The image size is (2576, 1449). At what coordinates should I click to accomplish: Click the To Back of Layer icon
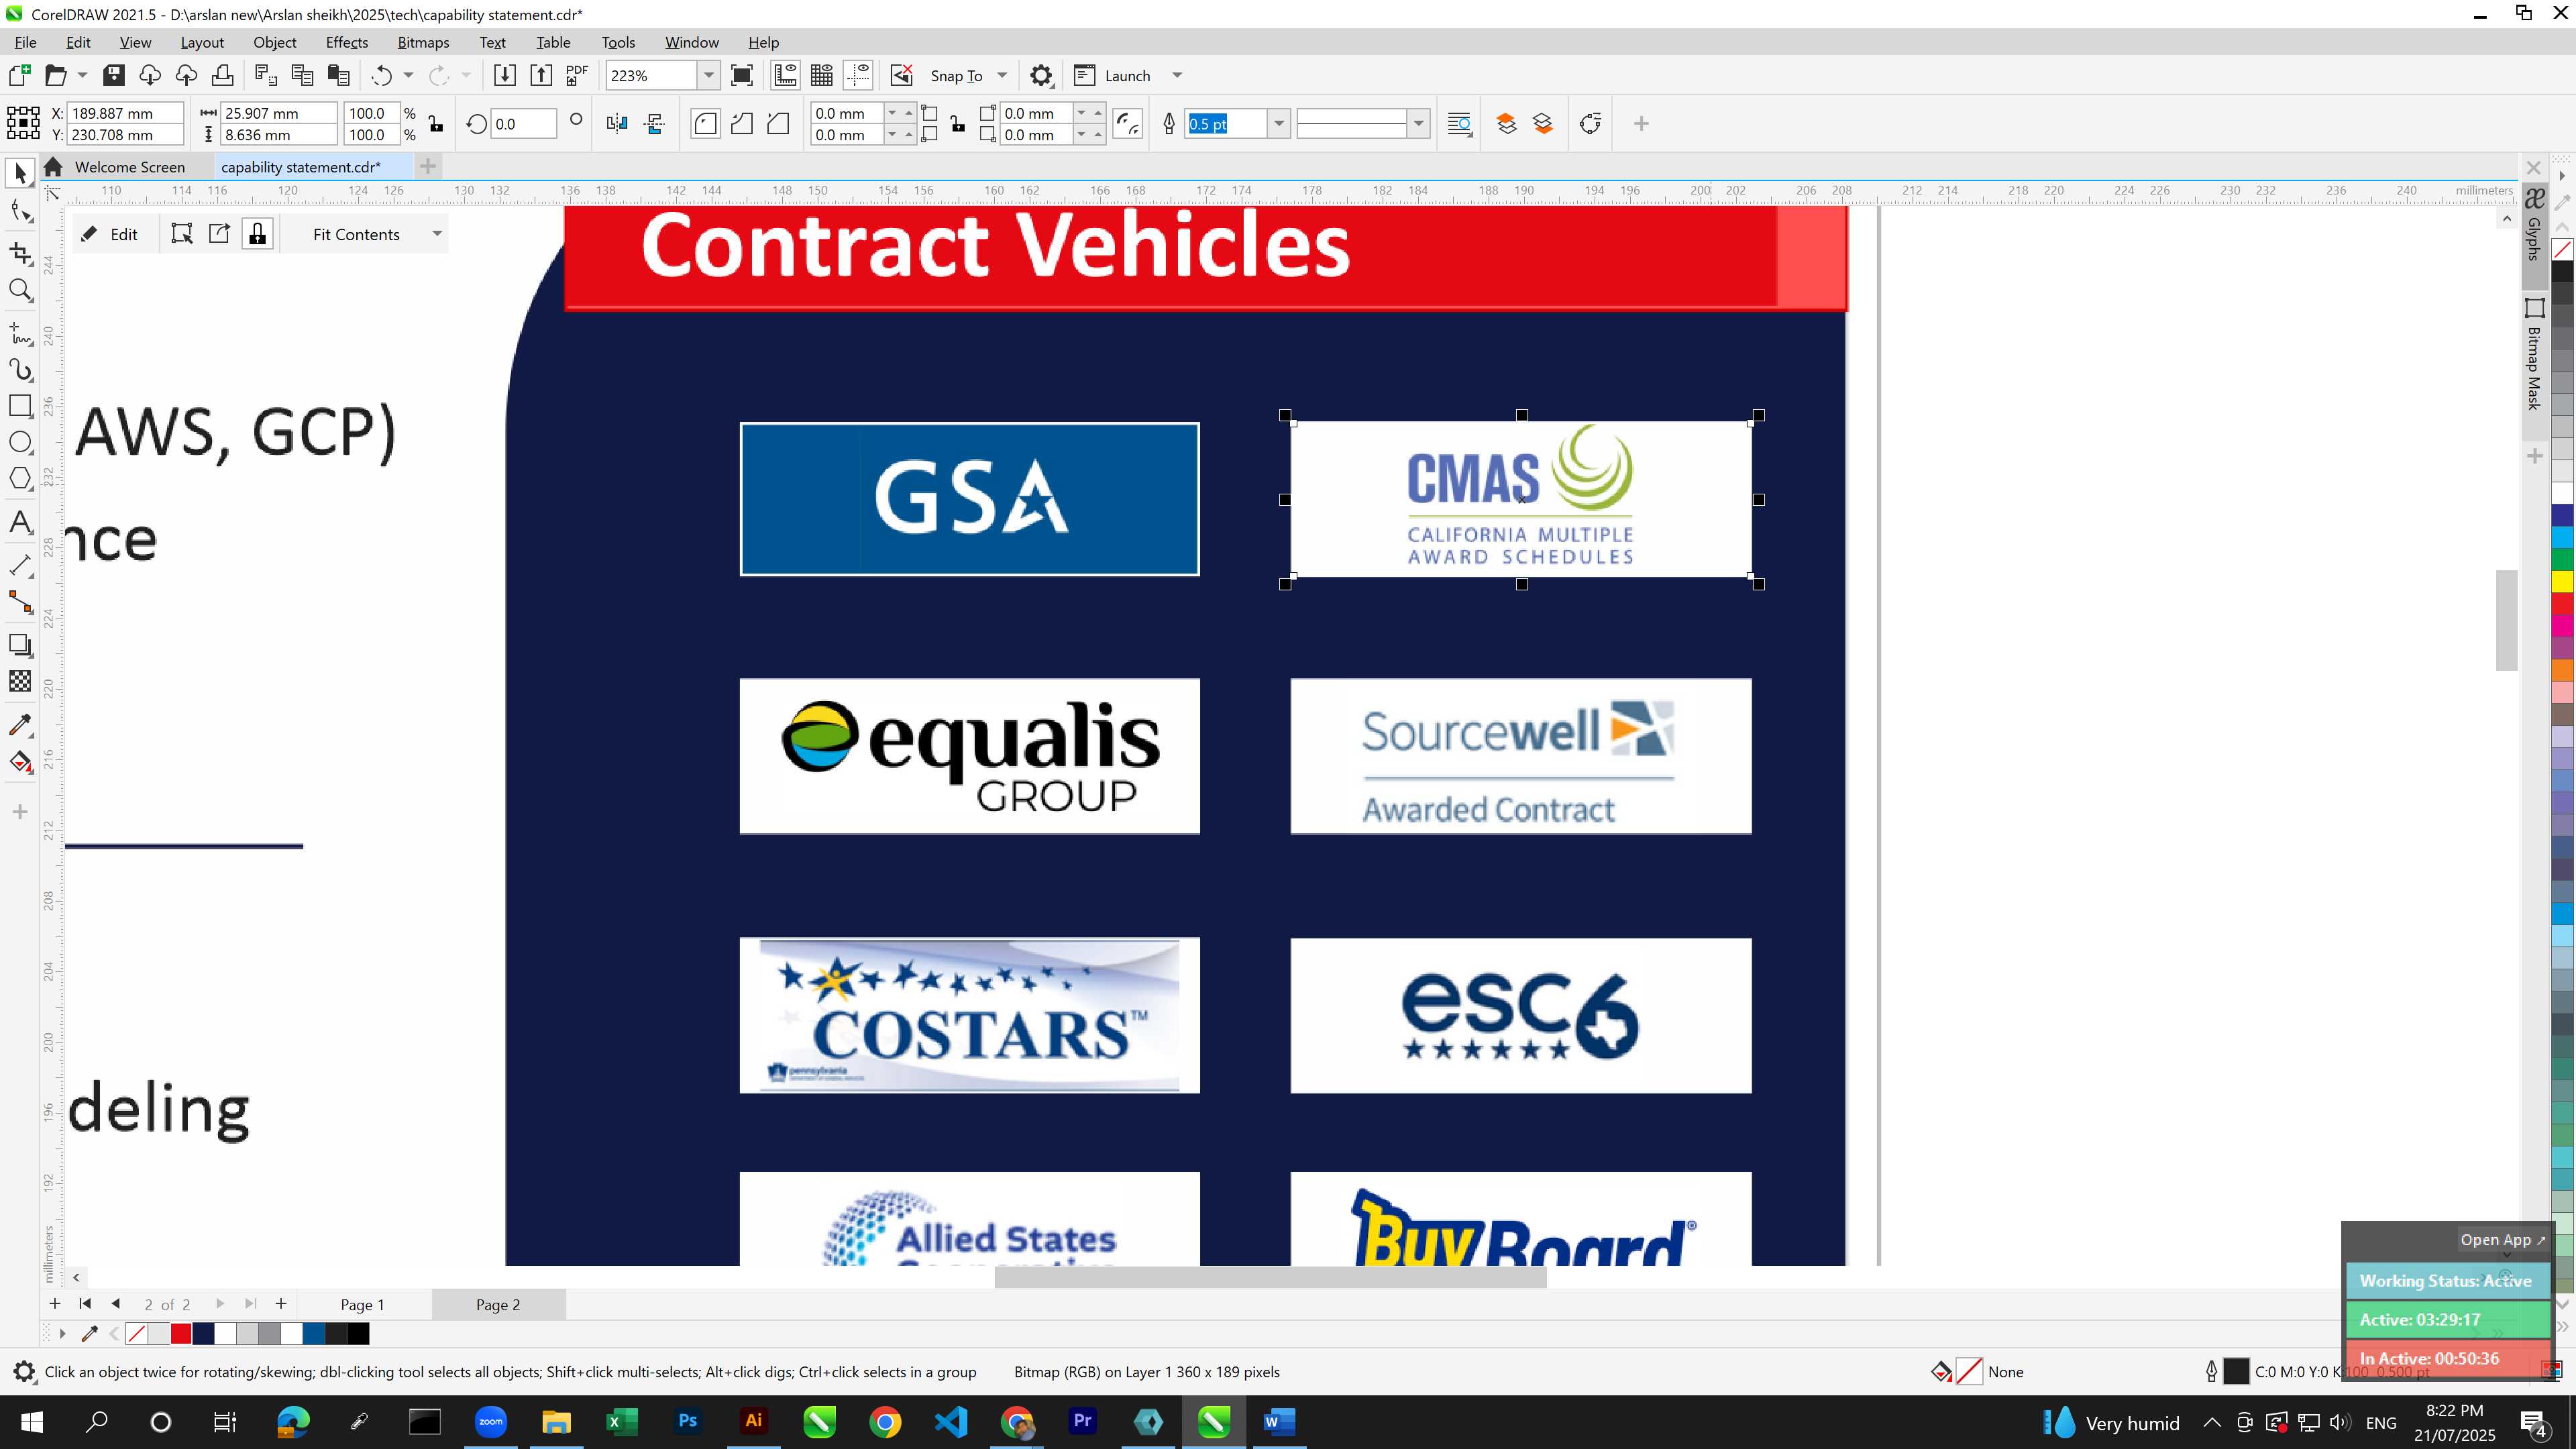click(1543, 124)
